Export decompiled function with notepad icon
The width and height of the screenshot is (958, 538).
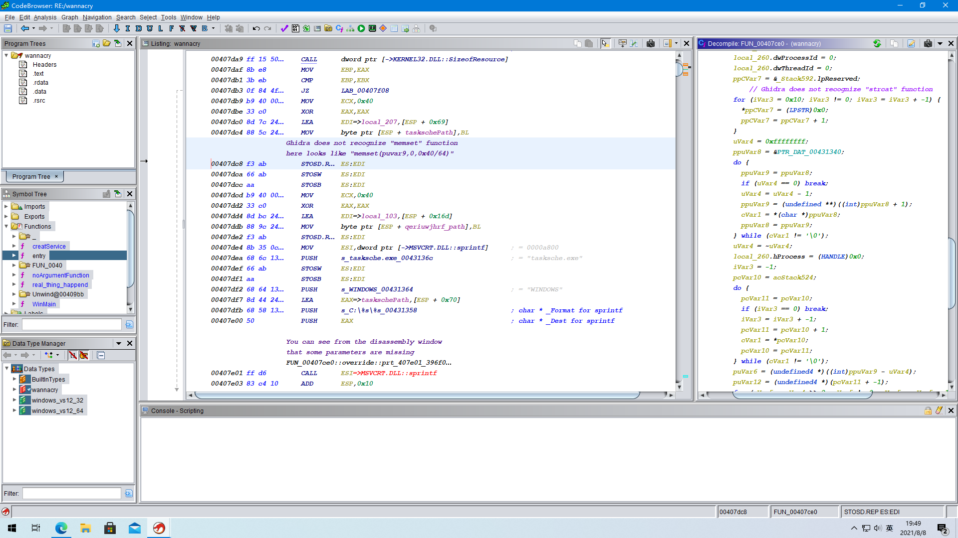pos(911,43)
